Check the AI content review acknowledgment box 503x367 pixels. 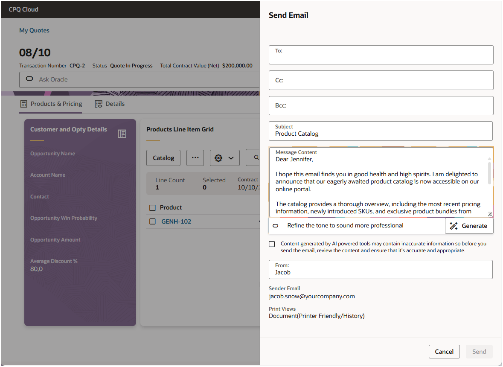click(272, 244)
